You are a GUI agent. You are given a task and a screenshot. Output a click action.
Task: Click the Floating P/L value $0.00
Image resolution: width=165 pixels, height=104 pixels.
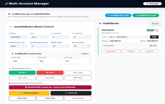(x=153, y=46)
